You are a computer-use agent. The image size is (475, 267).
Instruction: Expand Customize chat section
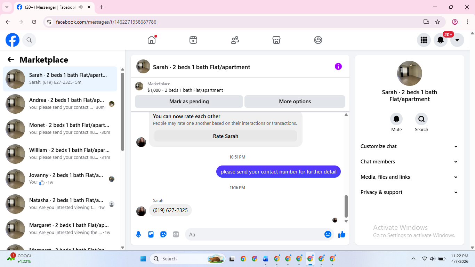[409, 146]
